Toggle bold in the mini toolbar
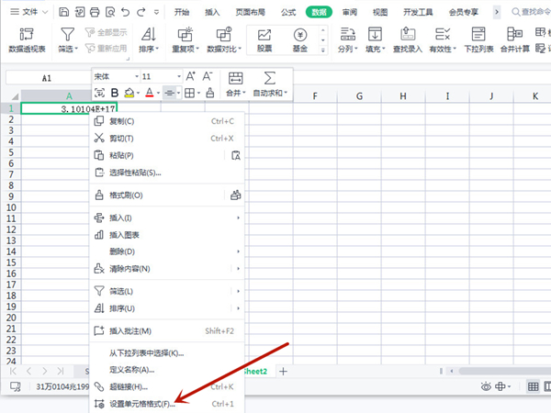This screenshot has height=413, width=551. (x=115, y=93)
